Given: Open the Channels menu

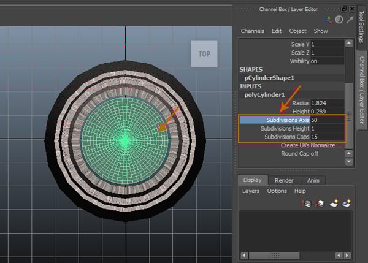Looking at the screenshot, I should 252,31.
